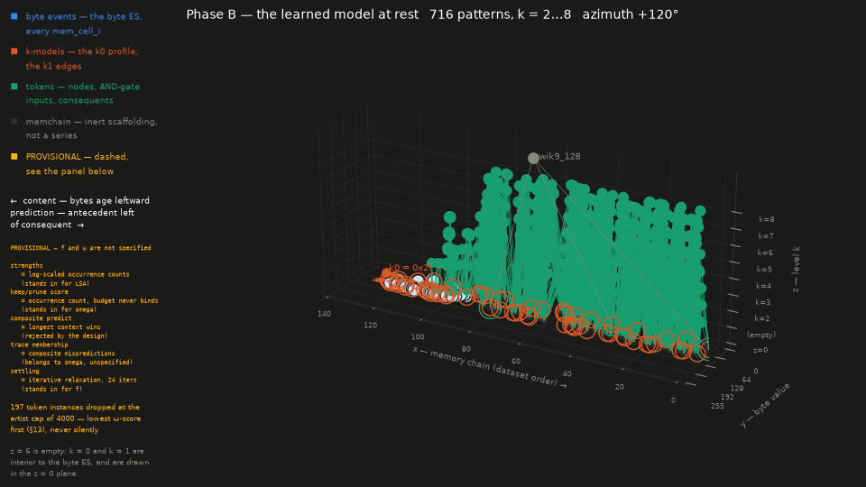Toggle the tokens legend entry text

pos(83,93)
